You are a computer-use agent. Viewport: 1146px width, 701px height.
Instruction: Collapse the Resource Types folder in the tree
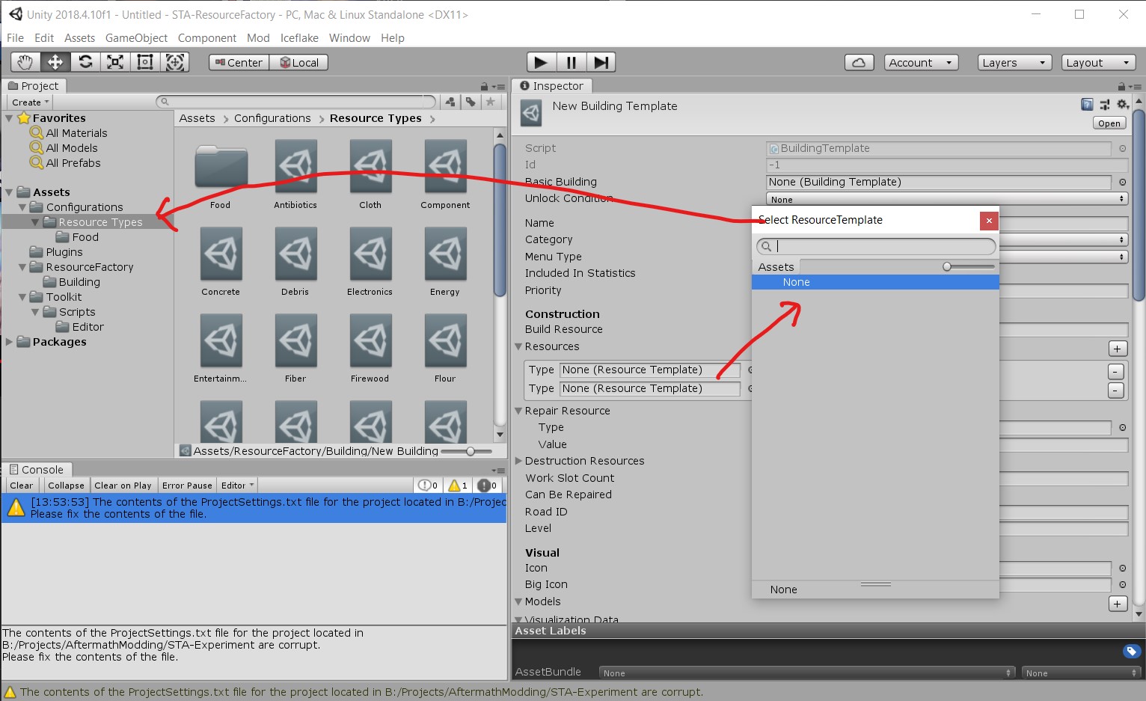(35, 222)
